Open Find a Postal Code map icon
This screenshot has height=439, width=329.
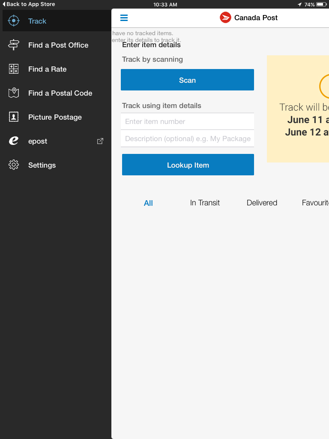coord(14,93)
